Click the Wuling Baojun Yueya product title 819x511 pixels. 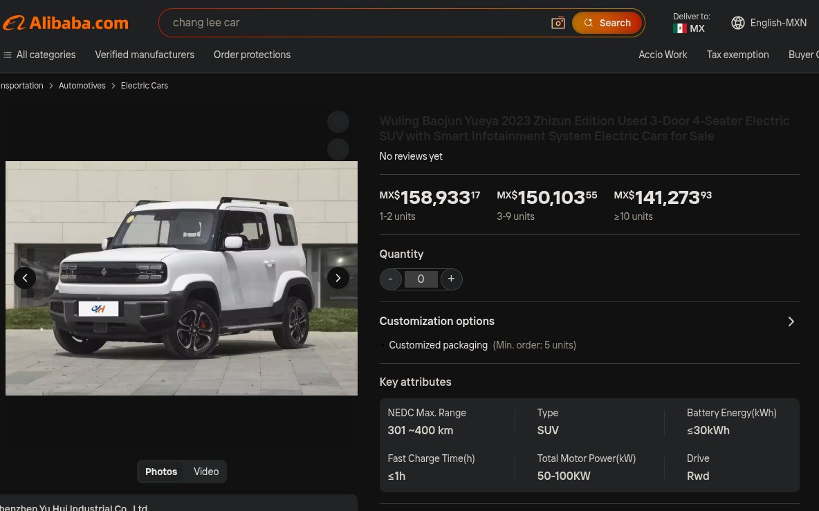[584, 129]
